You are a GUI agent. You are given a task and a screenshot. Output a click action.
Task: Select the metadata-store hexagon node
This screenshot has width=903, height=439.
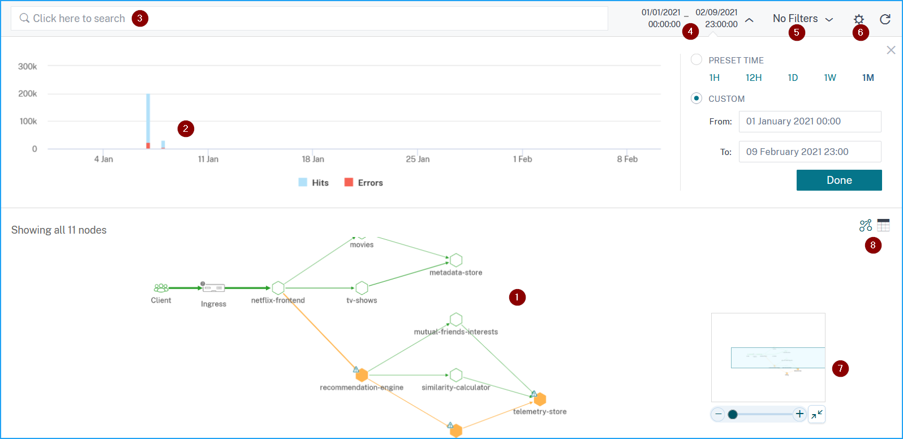tap(456, 260)
